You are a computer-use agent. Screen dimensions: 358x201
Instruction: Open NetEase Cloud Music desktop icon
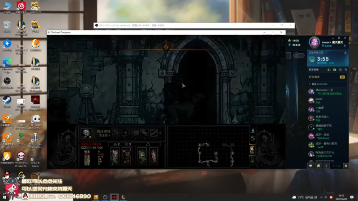point(21,7)
